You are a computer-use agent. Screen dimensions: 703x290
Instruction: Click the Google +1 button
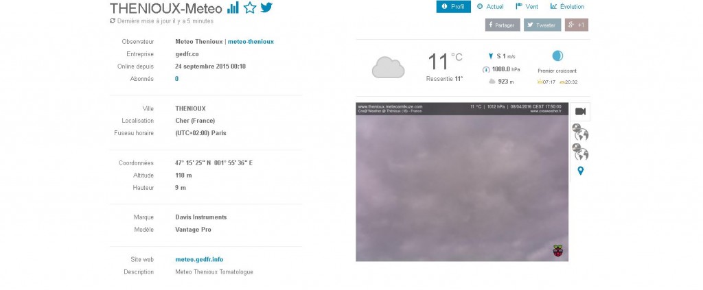tap(576, 25)
